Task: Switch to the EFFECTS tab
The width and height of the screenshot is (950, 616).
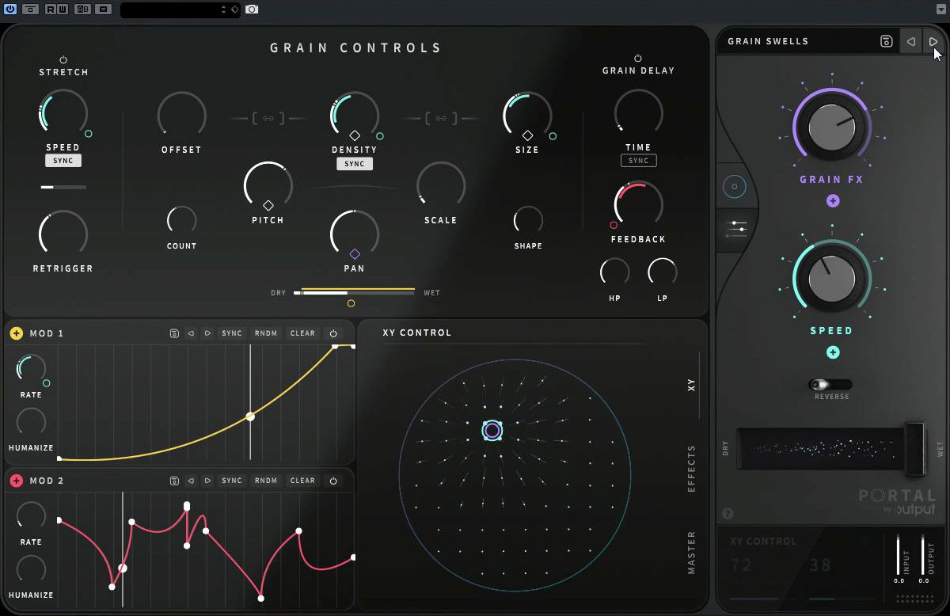Action: (x=691, y=469)
